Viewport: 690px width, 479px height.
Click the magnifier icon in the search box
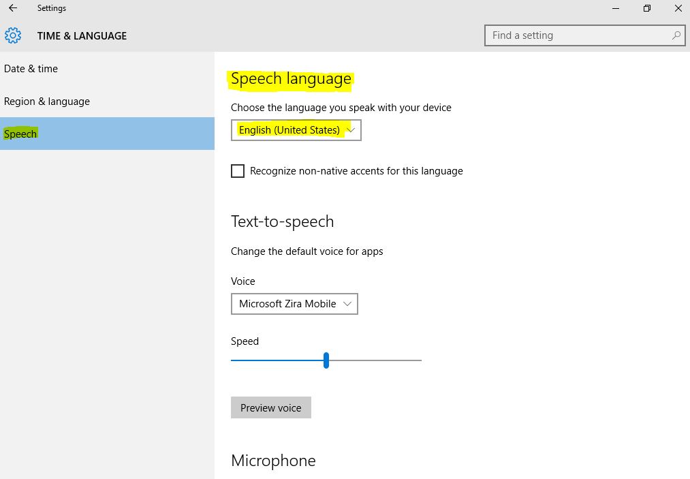pos(676,35)
